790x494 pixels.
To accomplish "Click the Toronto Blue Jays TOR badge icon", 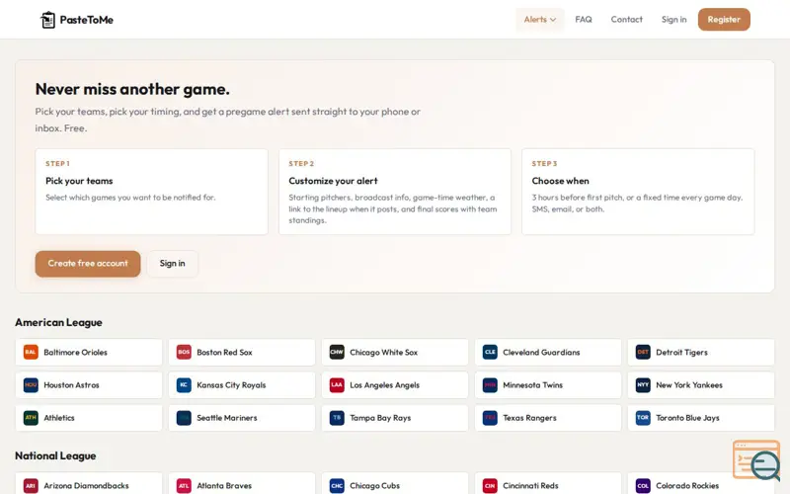I will click(x=643, y=418).
